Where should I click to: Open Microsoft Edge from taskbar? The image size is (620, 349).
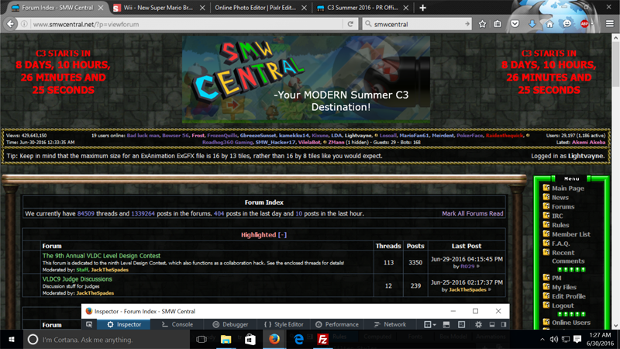pos(298,340)
